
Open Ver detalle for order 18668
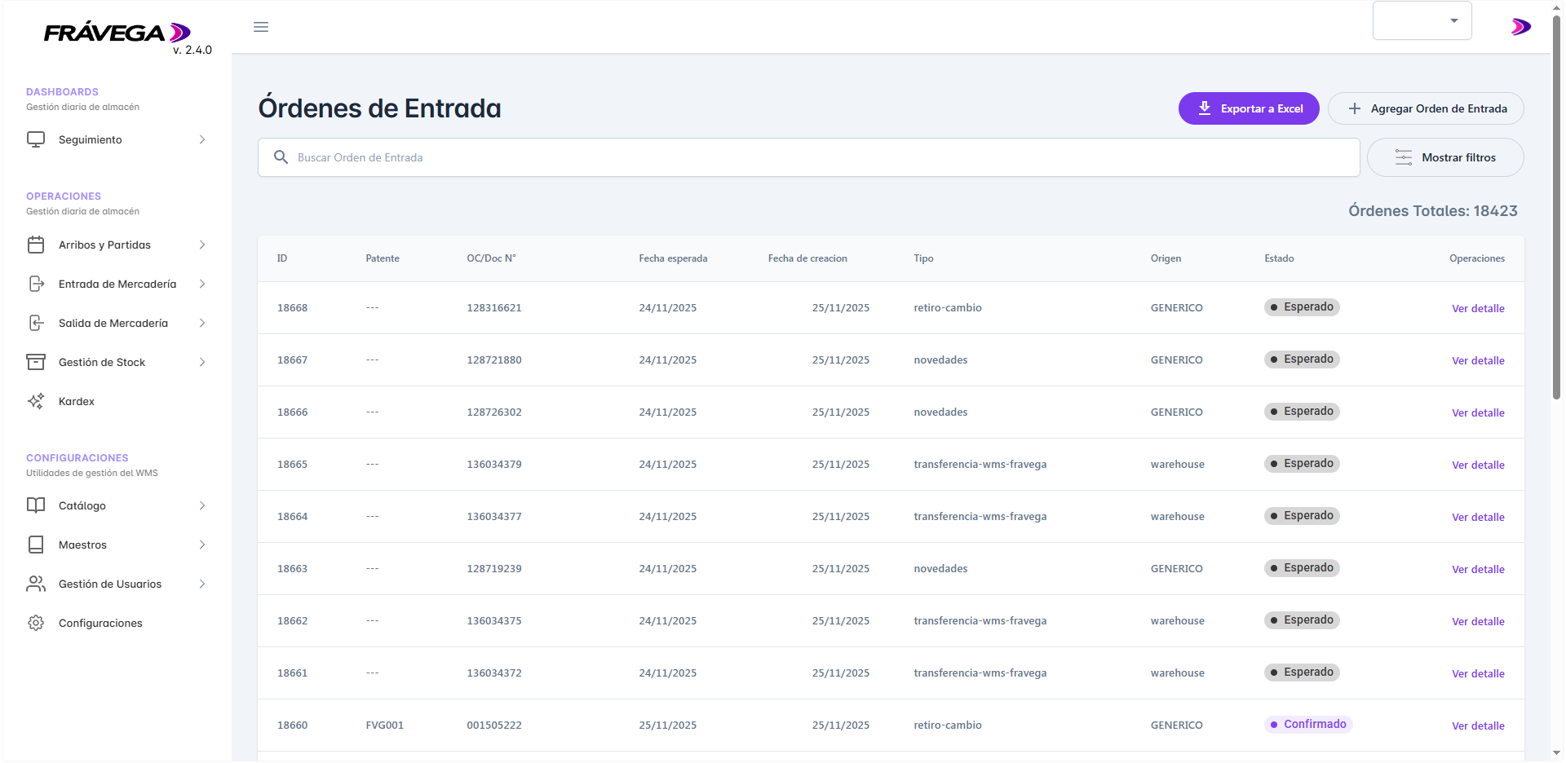pyautogui.click(x=1478, y=308)
